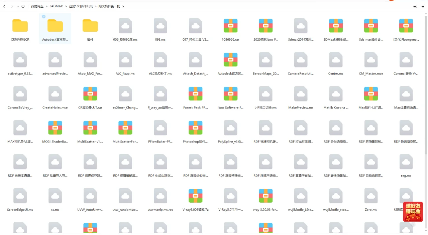This screenshot has height=235, width=428.
Task: Click file name reg.ms
Action: pos(406,176)
